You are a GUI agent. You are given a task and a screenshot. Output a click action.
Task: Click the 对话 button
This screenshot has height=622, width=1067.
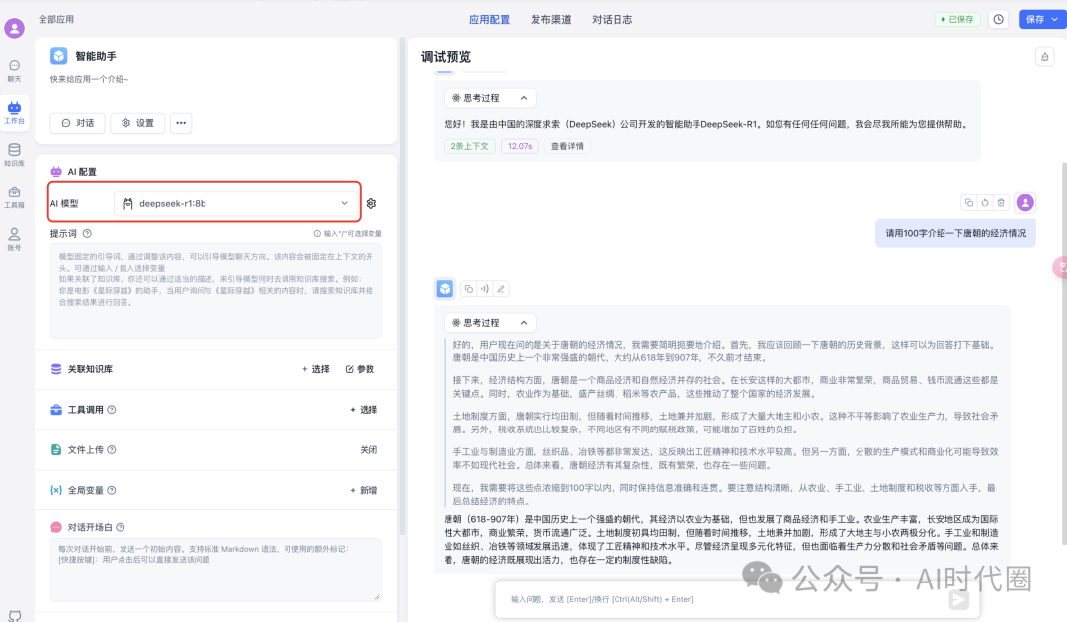[78, 123]
